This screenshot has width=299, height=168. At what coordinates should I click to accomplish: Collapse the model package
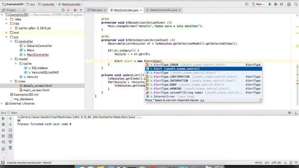click(x=11, y=59)
